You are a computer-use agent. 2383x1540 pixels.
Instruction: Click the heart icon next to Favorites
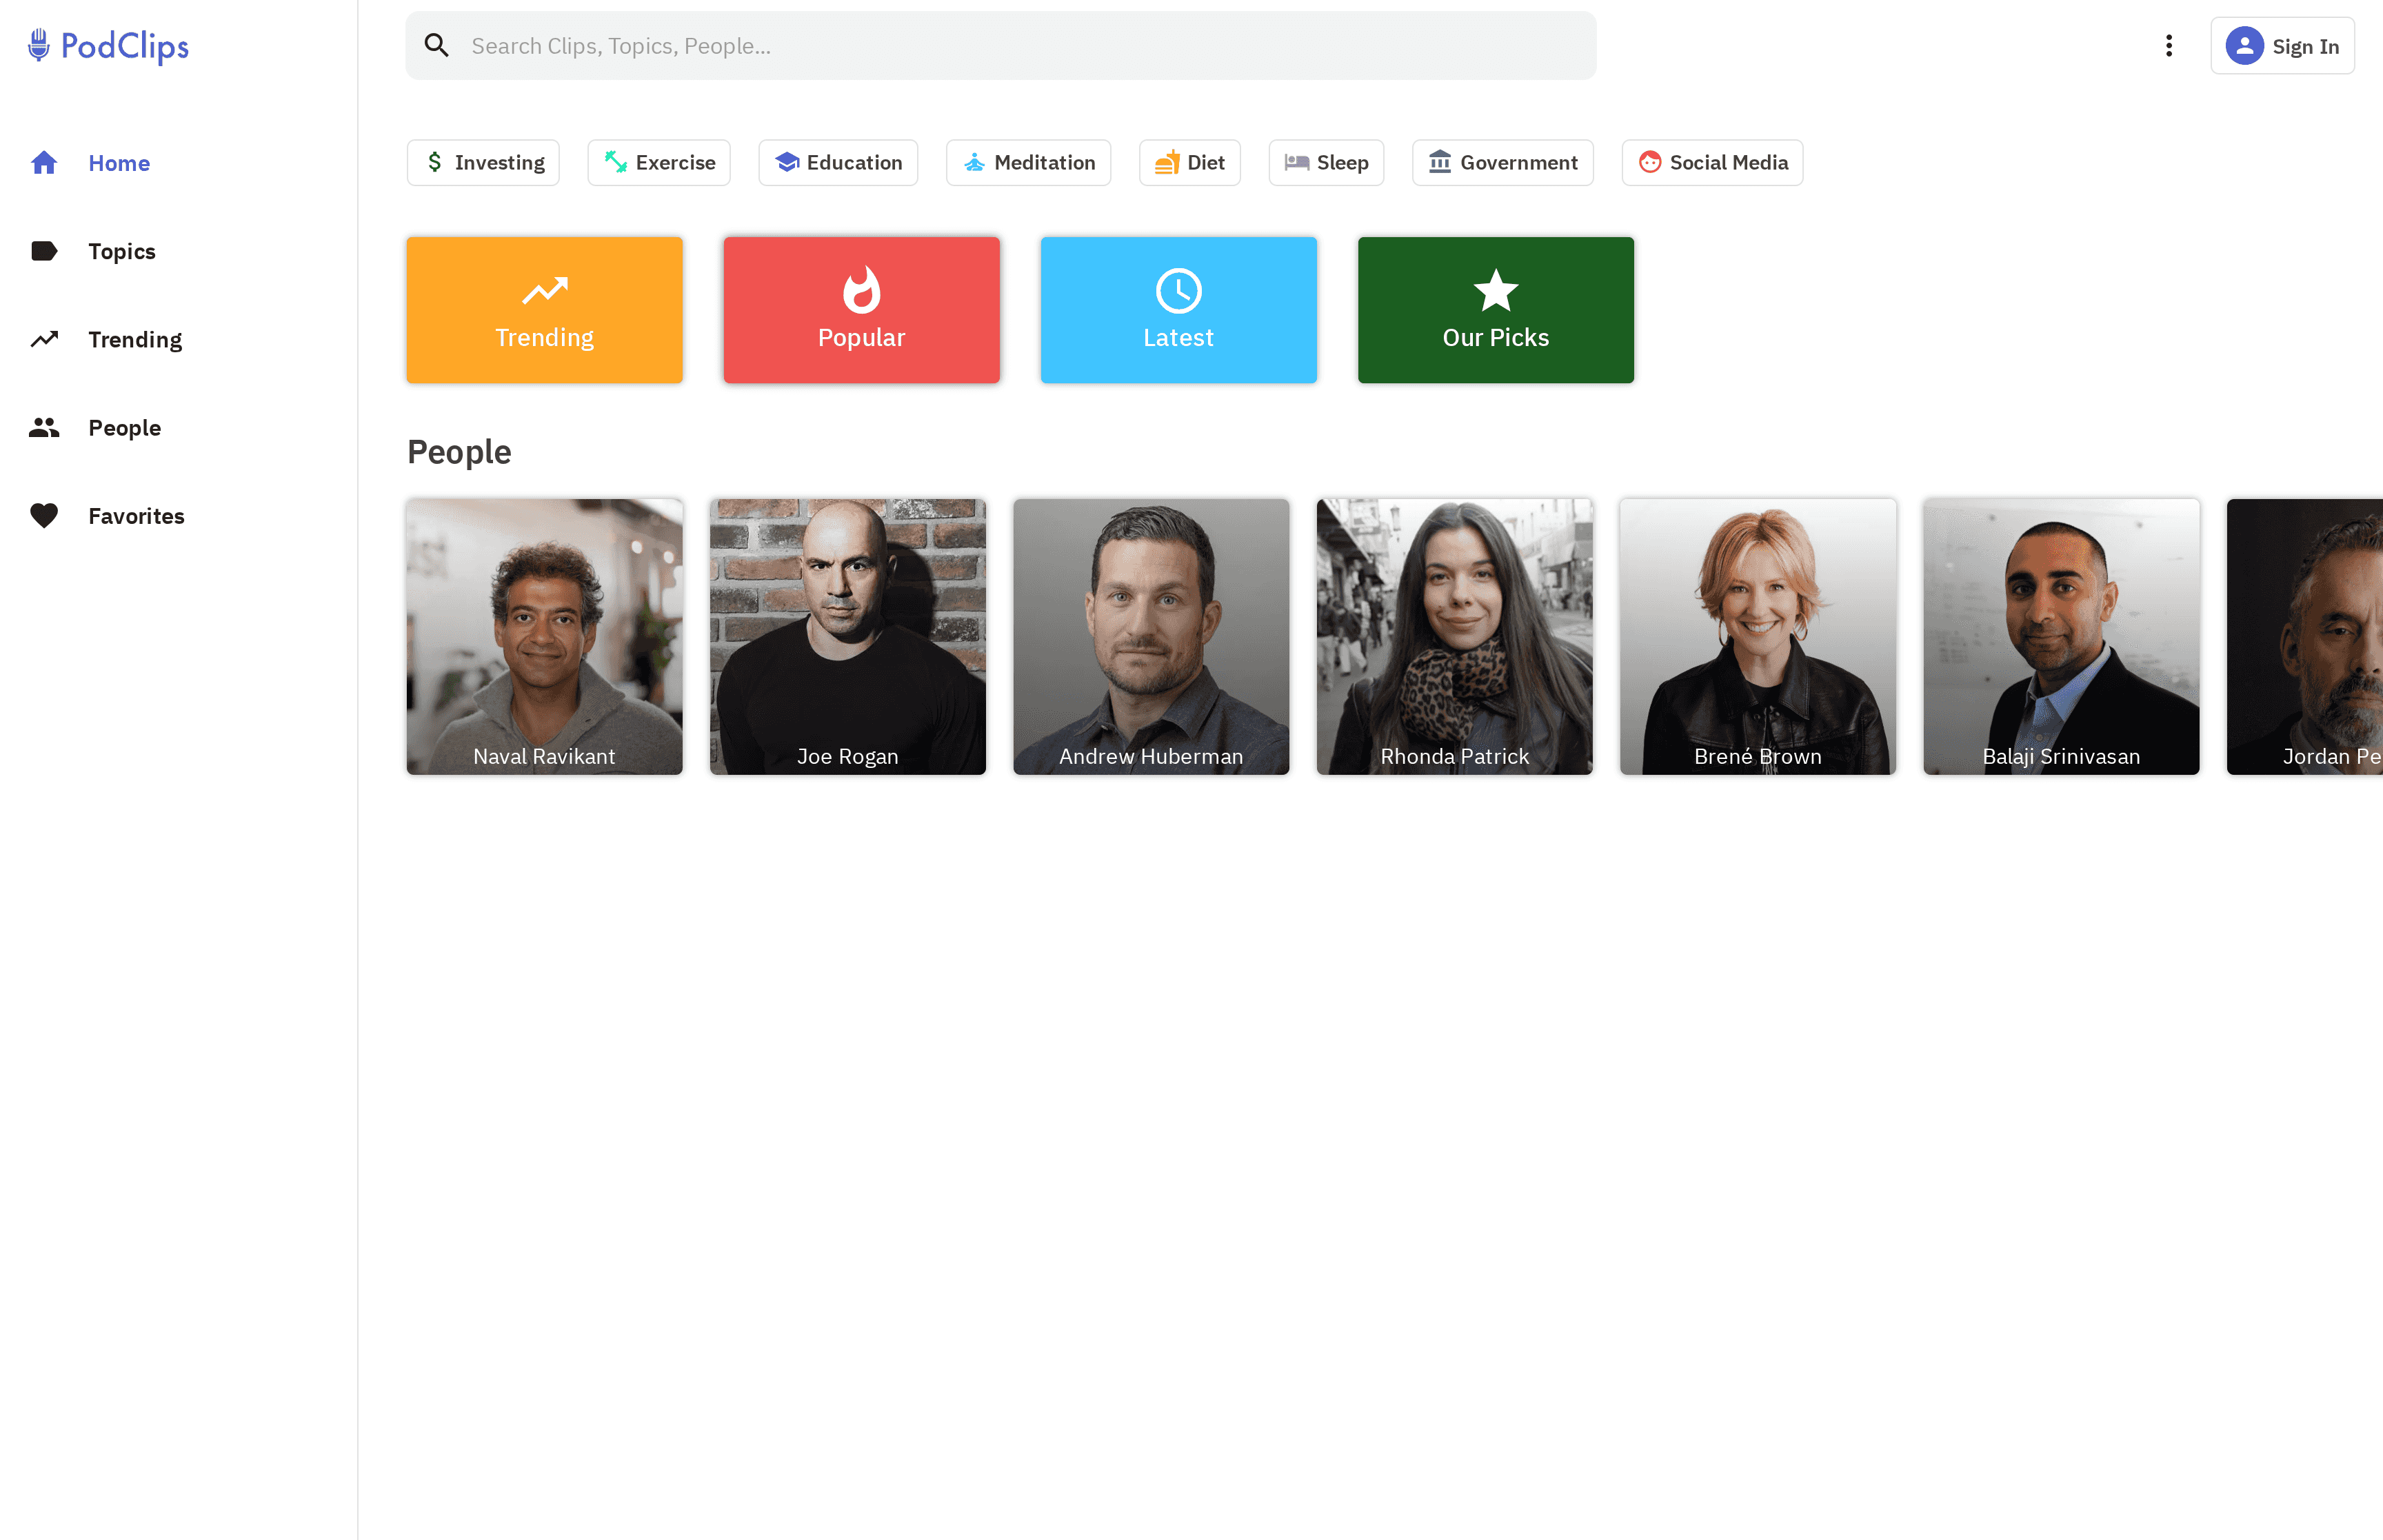coord(45,515)
